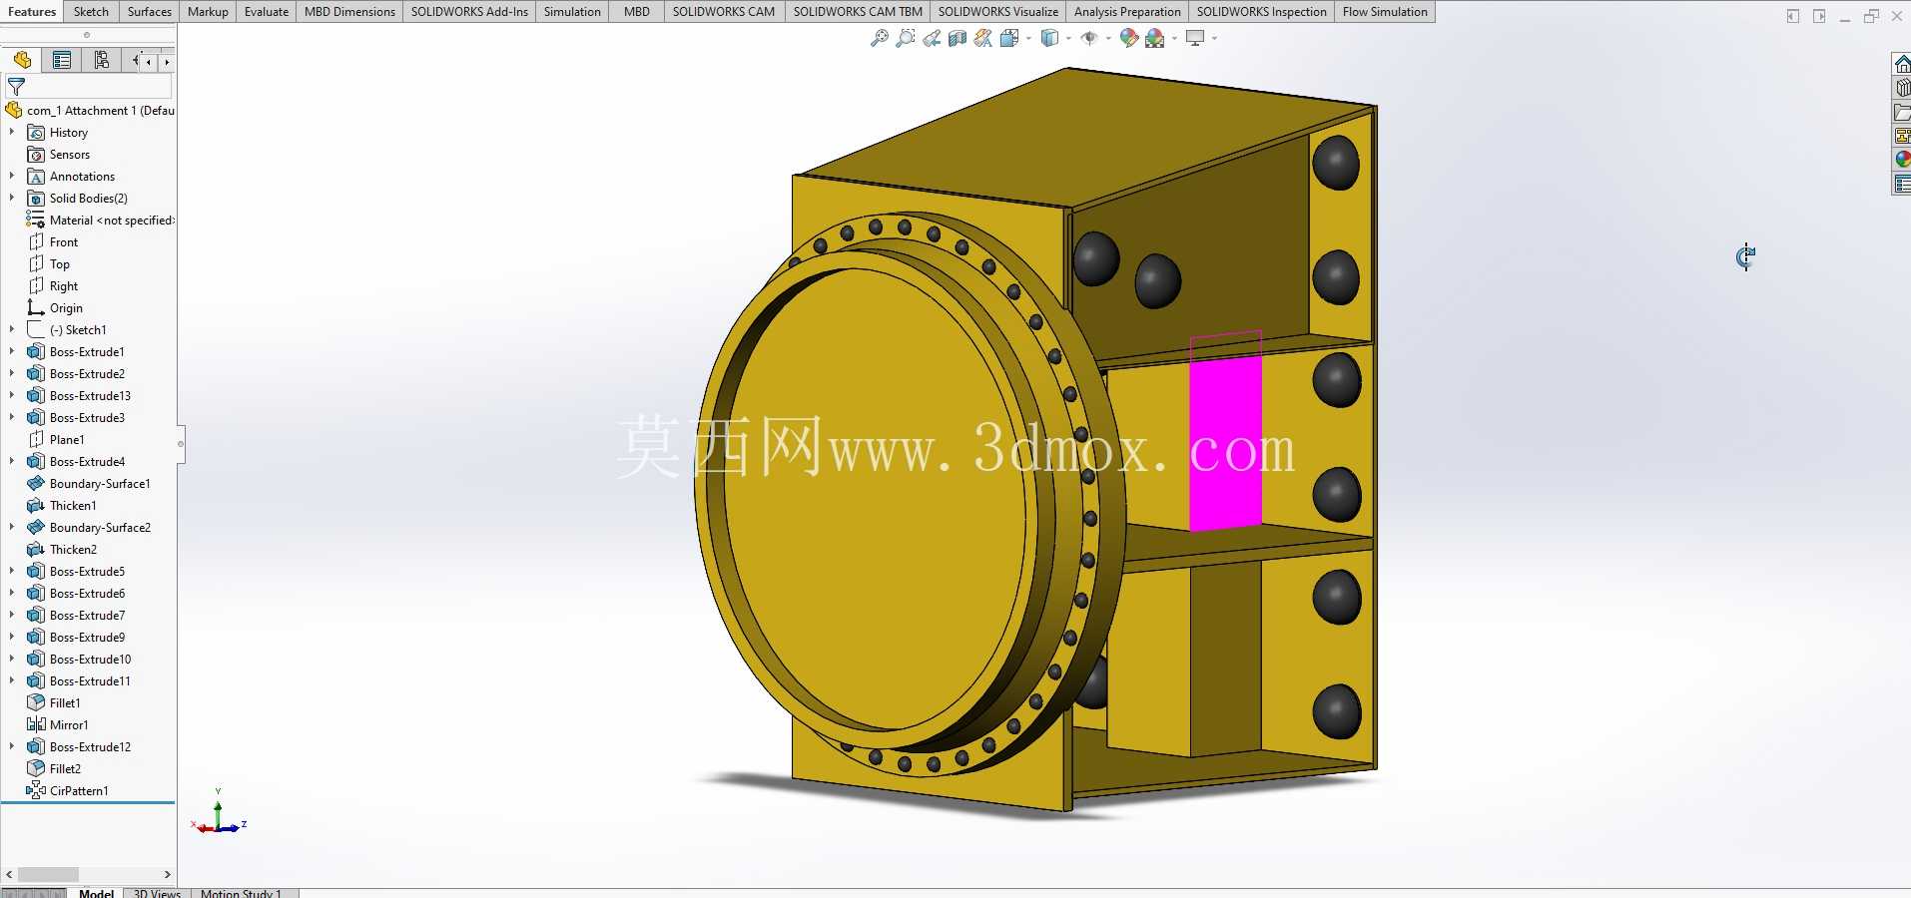Expand the Solid Bodies(2) folder
This screenshot has width=1911, height=898.
coord(12,198)
